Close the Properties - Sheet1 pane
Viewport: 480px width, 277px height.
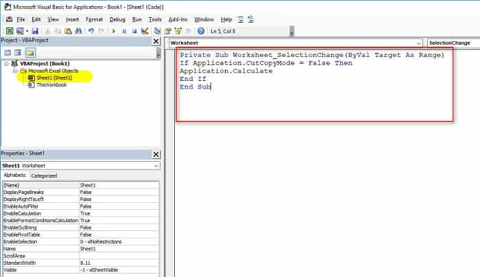coord(156,155)
